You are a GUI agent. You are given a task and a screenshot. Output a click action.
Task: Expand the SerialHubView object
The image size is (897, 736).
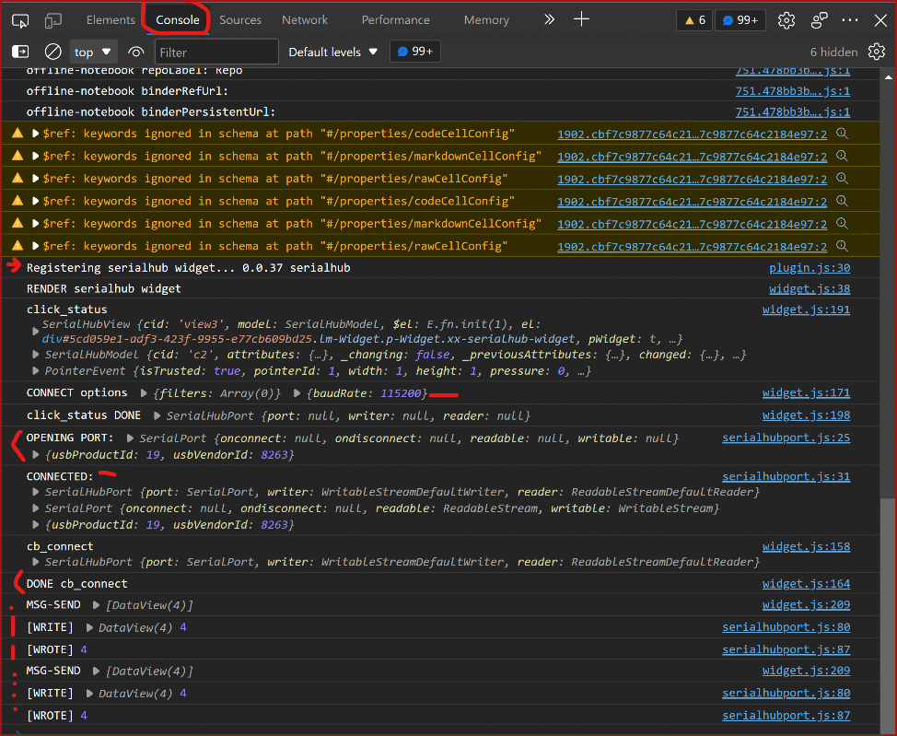[x=36, y=332]
